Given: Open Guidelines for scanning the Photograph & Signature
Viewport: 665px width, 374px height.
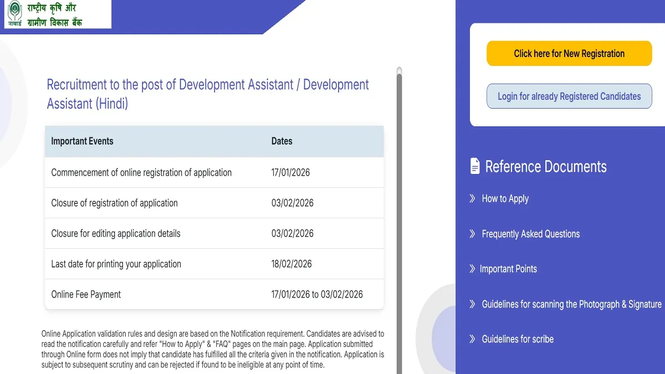Looking at the screenshot, I should coord(571,304).
